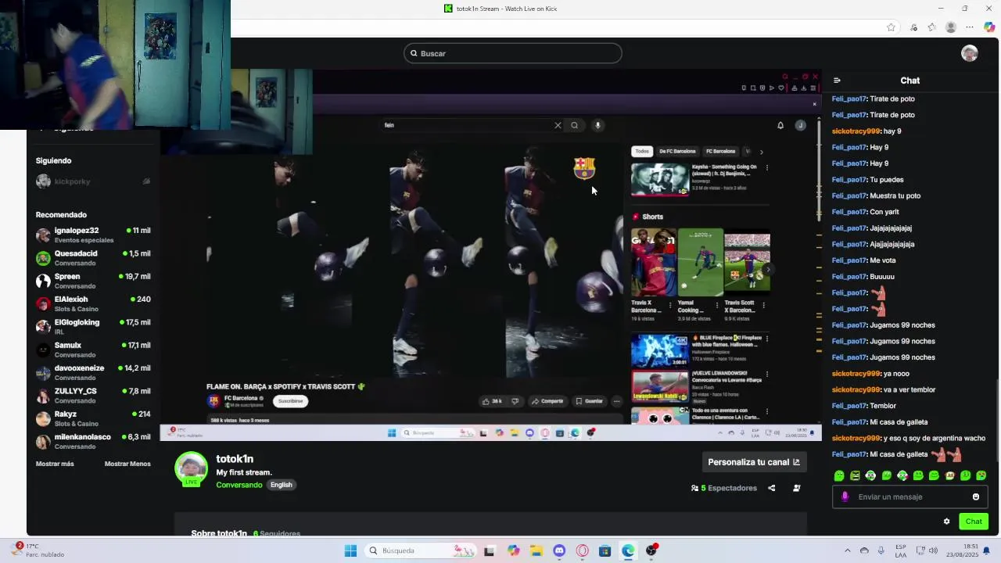Click the last green emote in quick row
1001x563 pixels.
(981, 475)
